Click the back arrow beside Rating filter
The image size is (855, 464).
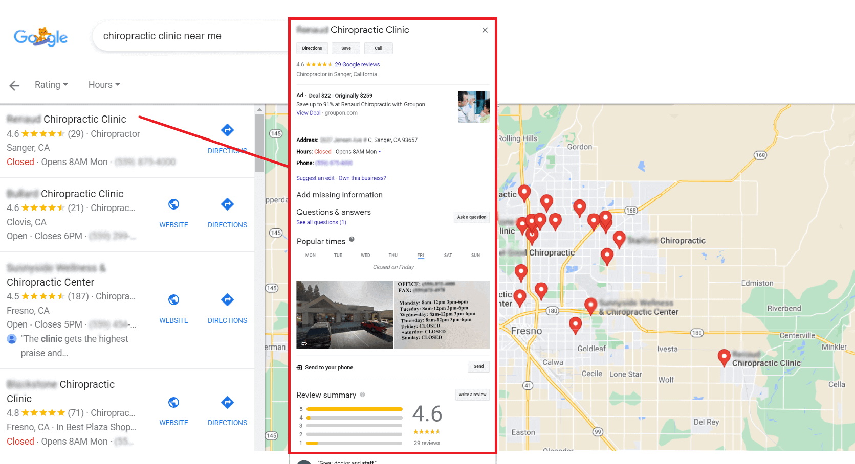coord(14,86)
